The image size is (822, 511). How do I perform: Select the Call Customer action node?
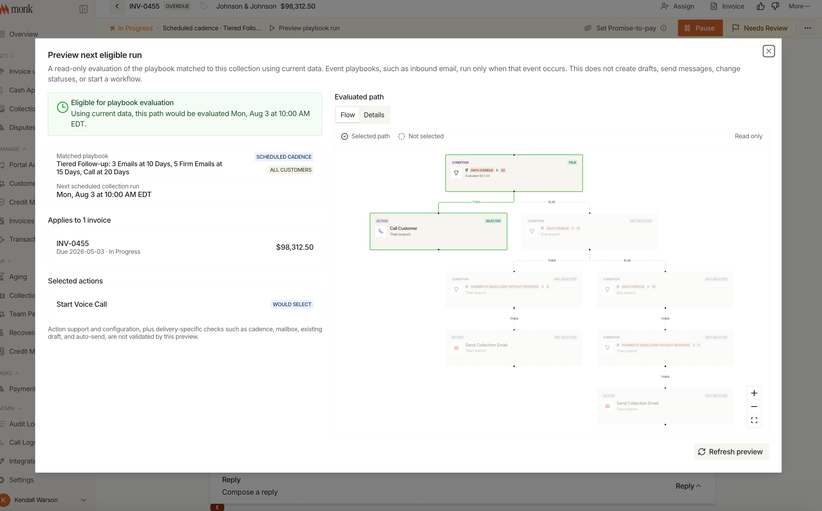(438, 232)
